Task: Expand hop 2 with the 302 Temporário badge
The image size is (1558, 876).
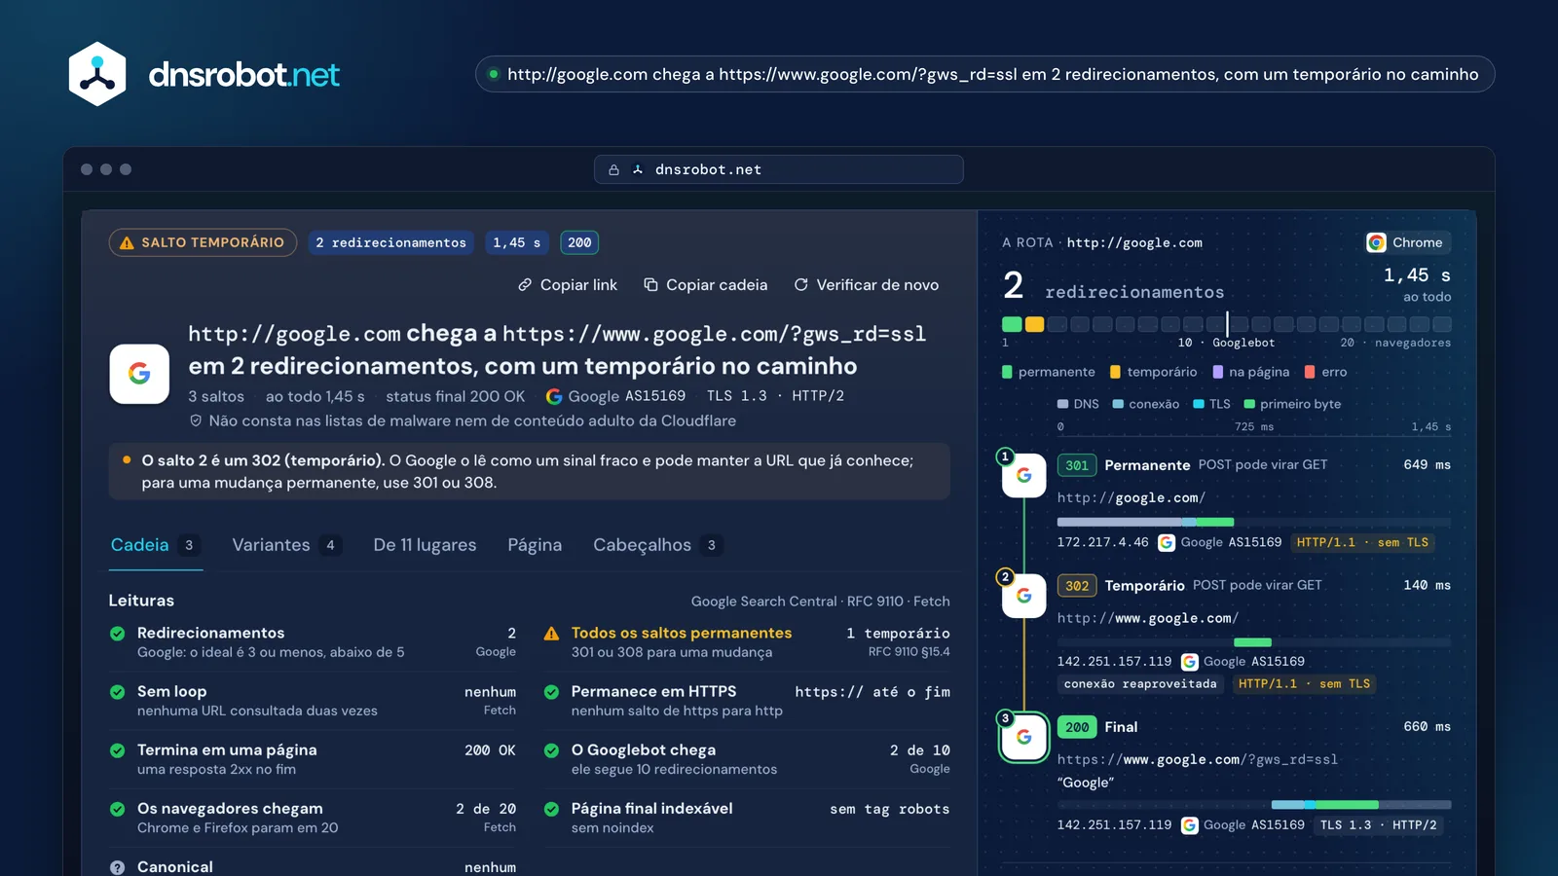Action: coord(1227,633)
